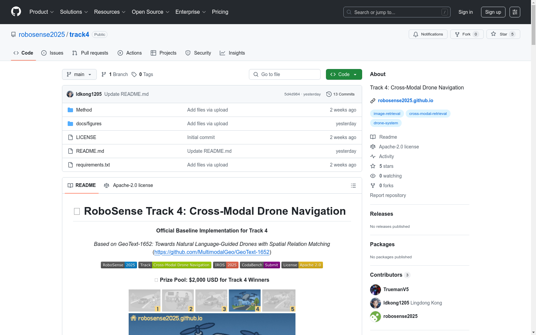Select the README tab in file viewer

click(82, 185)
